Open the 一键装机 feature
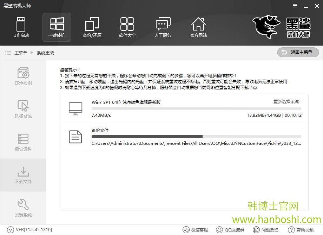Image resolution: width=323 pixels, height=235 pixels. 57,27
